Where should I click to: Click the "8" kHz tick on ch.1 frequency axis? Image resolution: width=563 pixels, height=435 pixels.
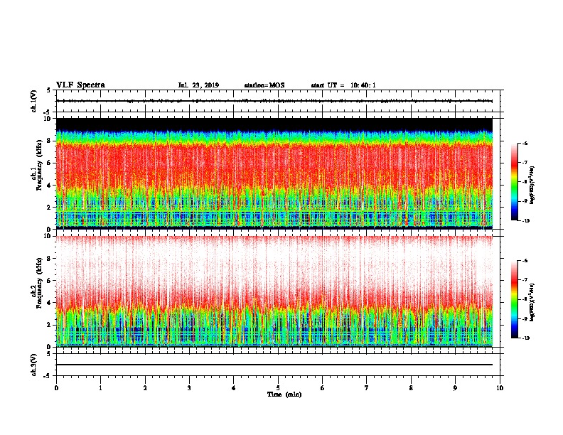(49, 141)
